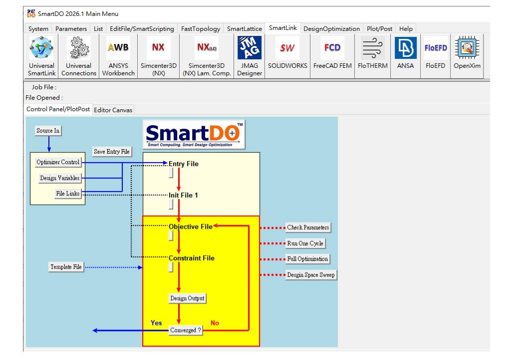Click the Constraint File label
Screen dimensions: 519x359
click(x=192, y=258)
